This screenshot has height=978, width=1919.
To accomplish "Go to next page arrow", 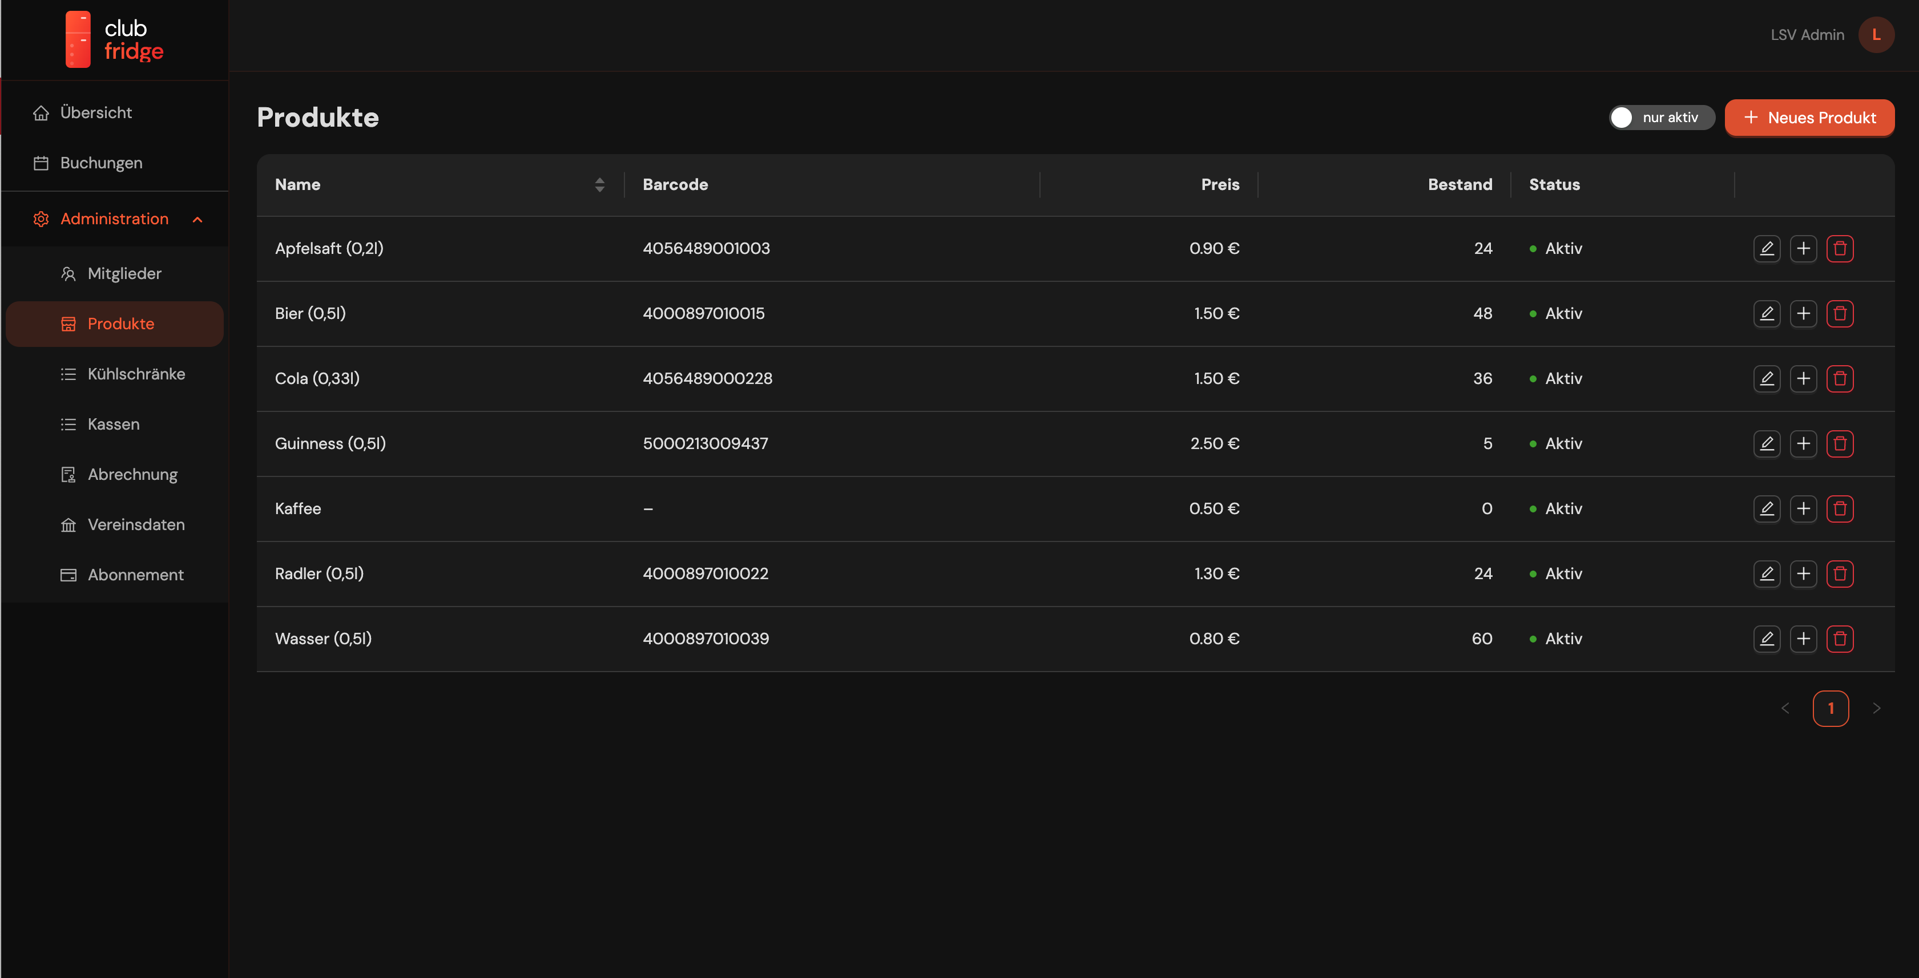I will pos(1876,708).
